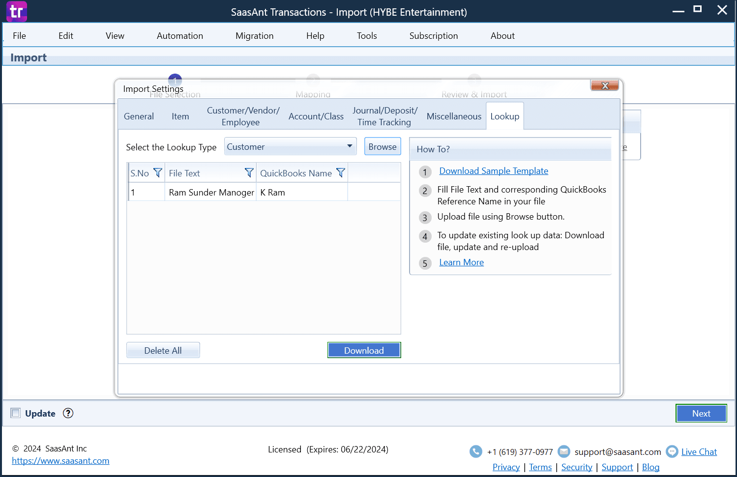Click the Update help question mark icon
The width and height of the screenshot is (737, 477).
pos(68,413)
